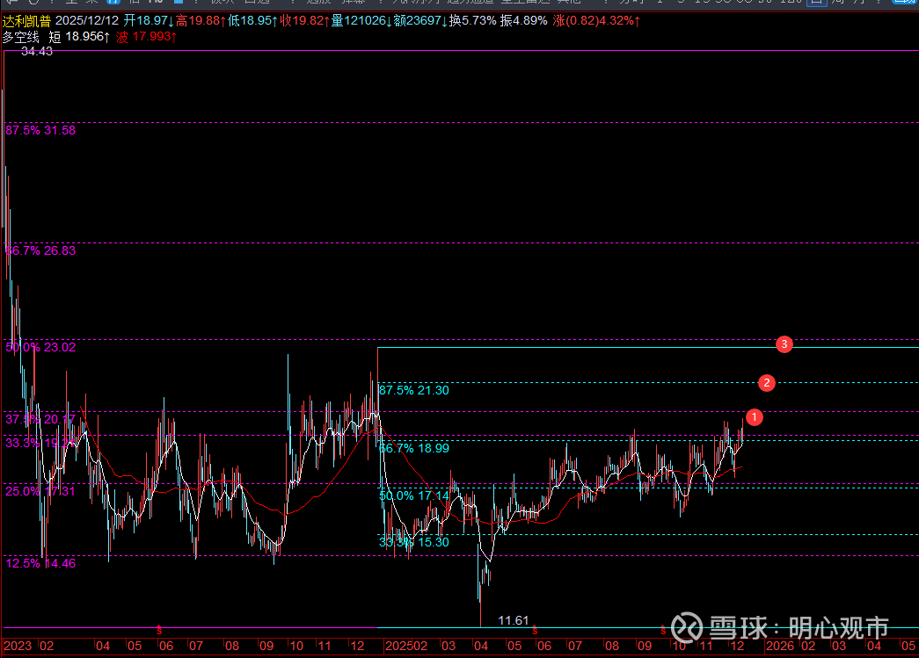Click the 11.61 low price label
Image resolution: width=919 pixels, height=658 pixels.
(514, 620)
